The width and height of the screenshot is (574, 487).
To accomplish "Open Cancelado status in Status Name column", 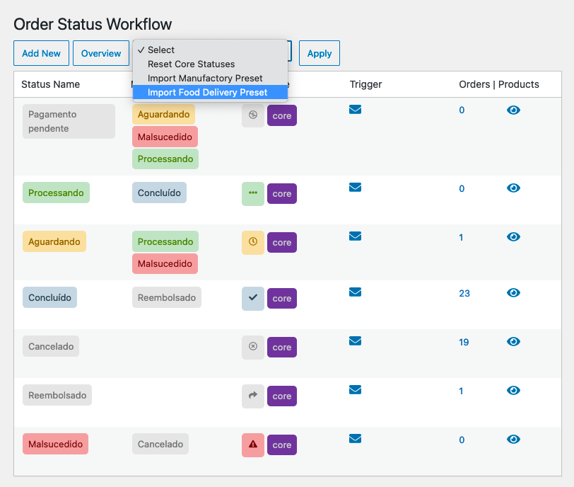I will pyautogui.click(x=51, y=346).
